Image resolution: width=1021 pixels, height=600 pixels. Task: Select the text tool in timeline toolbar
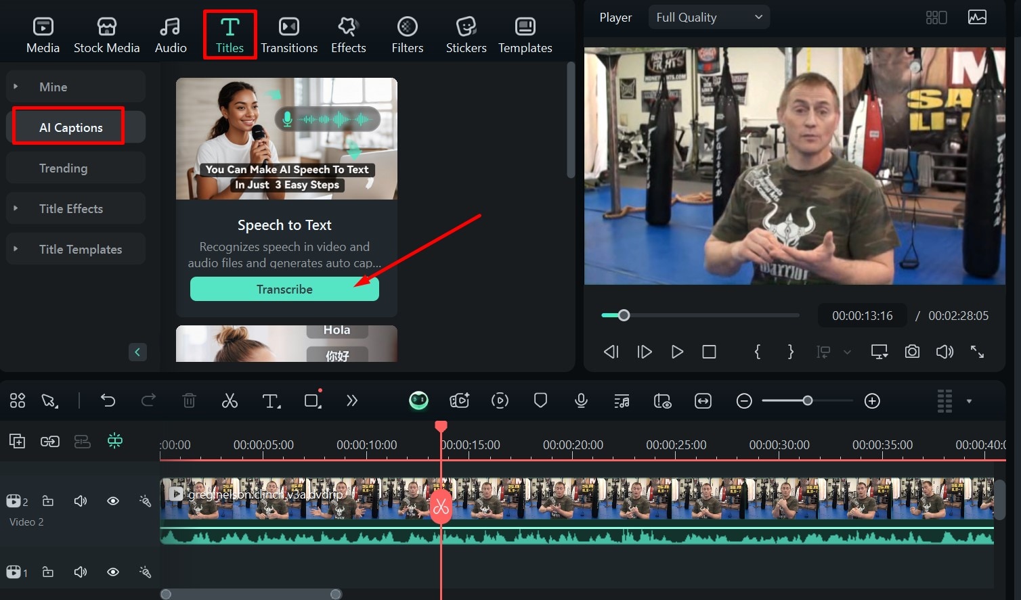tap(271, 401)
